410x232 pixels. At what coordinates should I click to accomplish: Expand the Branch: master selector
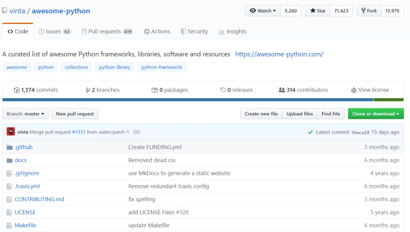25,114
